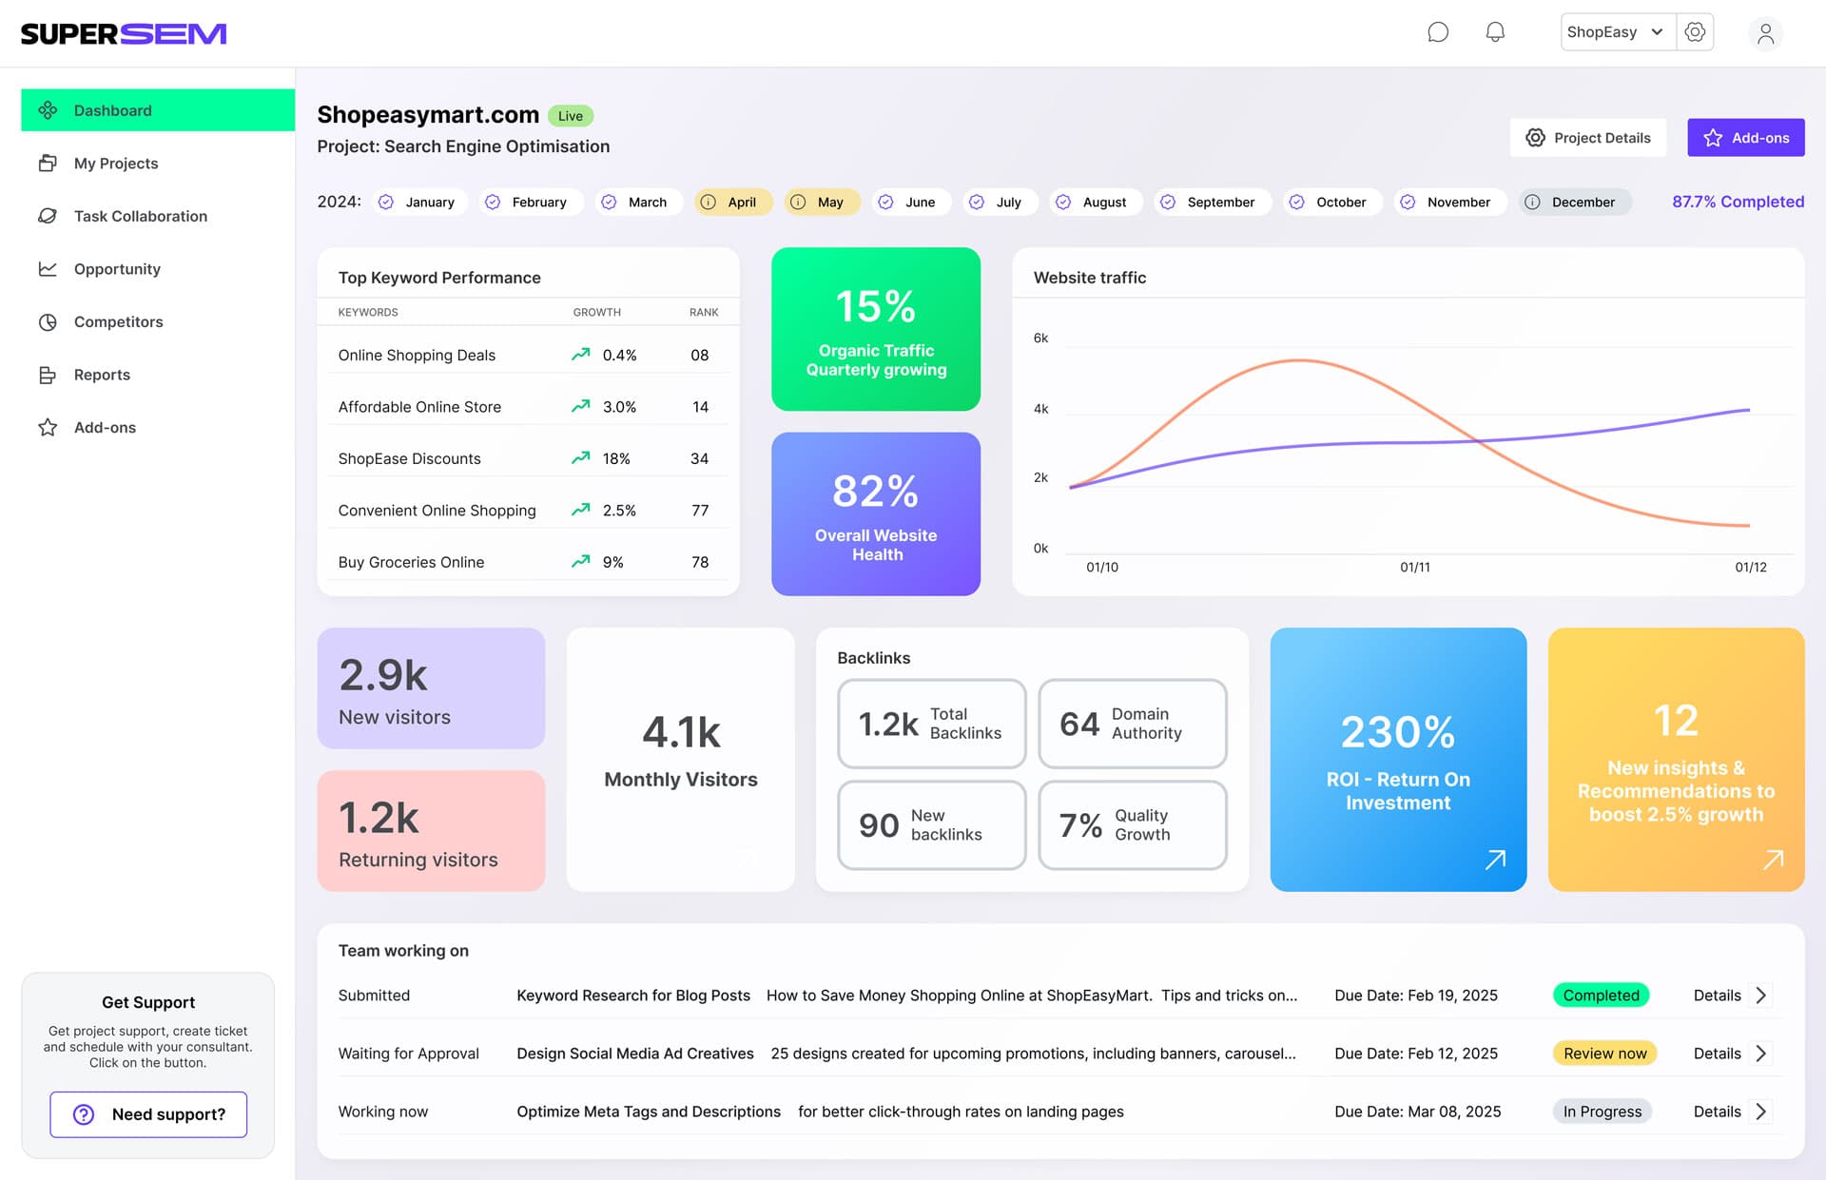Open the chat message icon in header
The height and width of the screenshot is (1180, 1826).
pyautogui.click(x=1438, y=31)
